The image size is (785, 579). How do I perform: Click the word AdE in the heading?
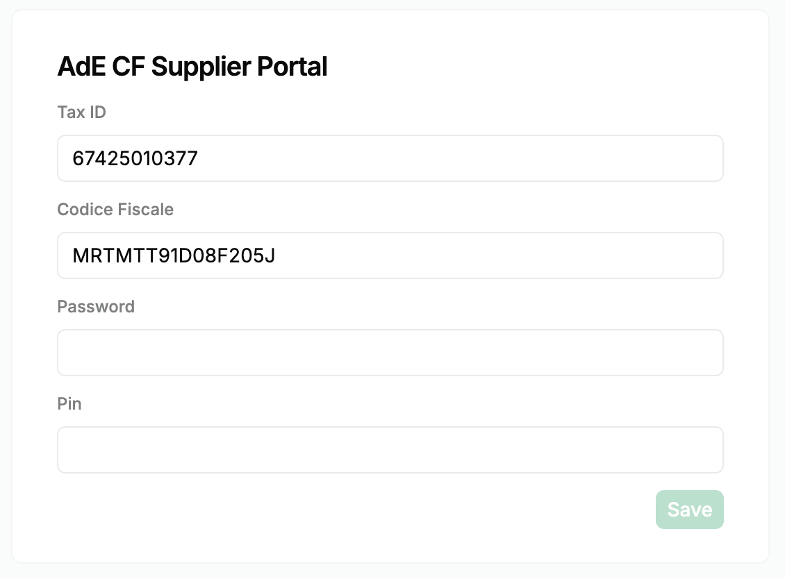(x=81, y=67)
